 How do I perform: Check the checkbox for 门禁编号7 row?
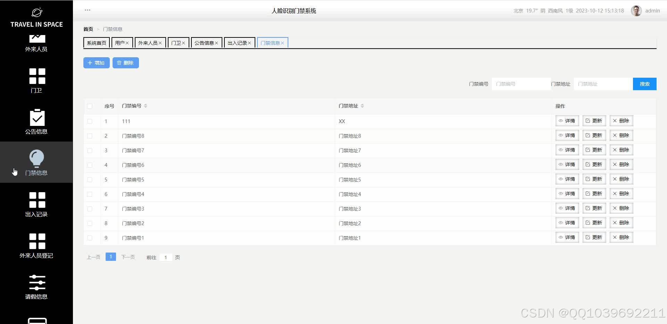point(90,151)
